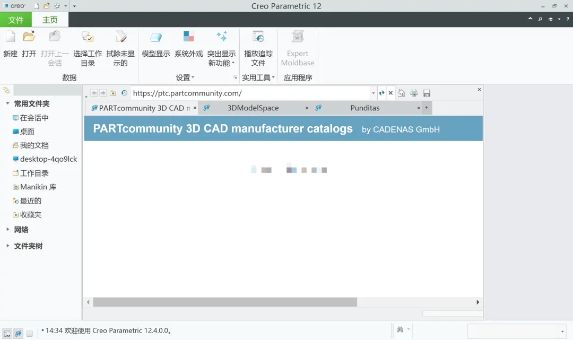The width and height of the screenshot is (573, 340).
Task: Close the PARTcommunity 3D CAD tab
Action: pyautogui.click(x=195, y=108)
